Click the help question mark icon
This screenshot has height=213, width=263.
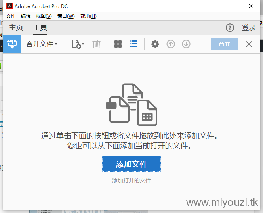pyautogui.click(x=230, y=28)
